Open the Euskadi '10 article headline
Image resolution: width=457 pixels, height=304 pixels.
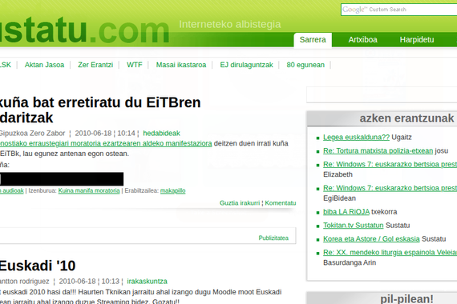(x=38, y=266)
